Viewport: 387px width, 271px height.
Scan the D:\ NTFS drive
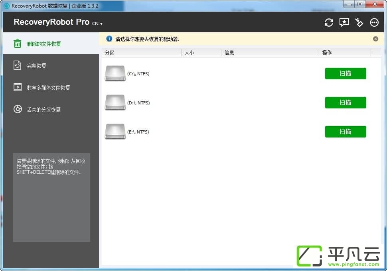(346, 102)
